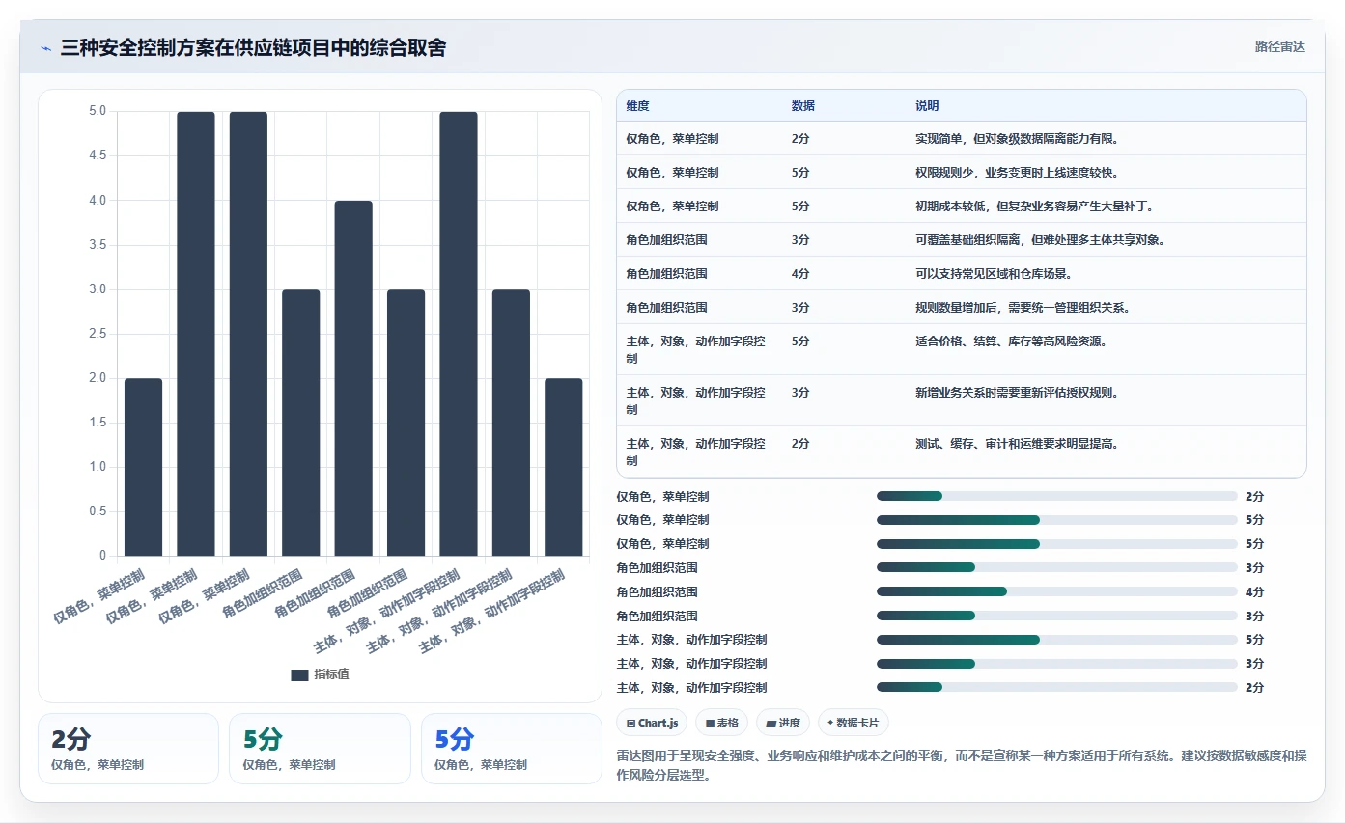Click the 维度 column header

[637, 106]
